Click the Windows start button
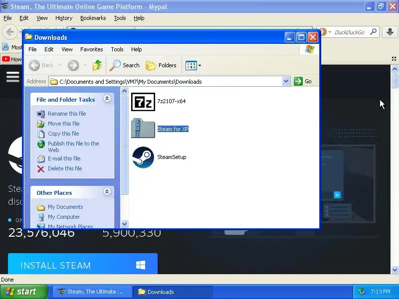 (23, 292)
